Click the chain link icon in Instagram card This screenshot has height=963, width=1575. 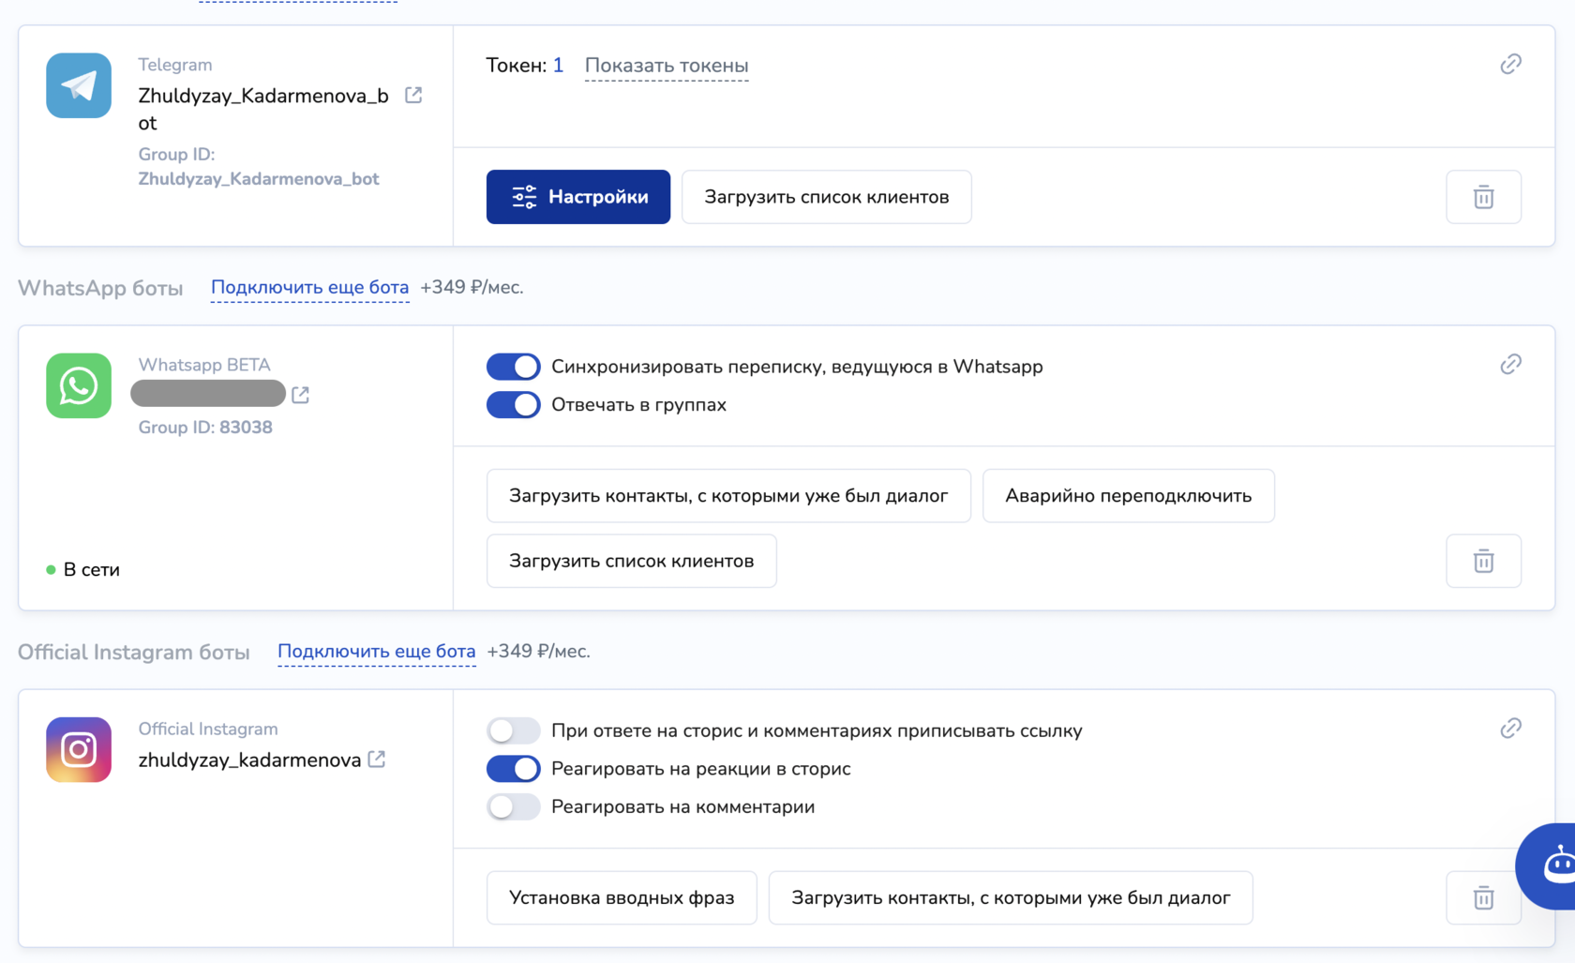(x=1510, y=728)
